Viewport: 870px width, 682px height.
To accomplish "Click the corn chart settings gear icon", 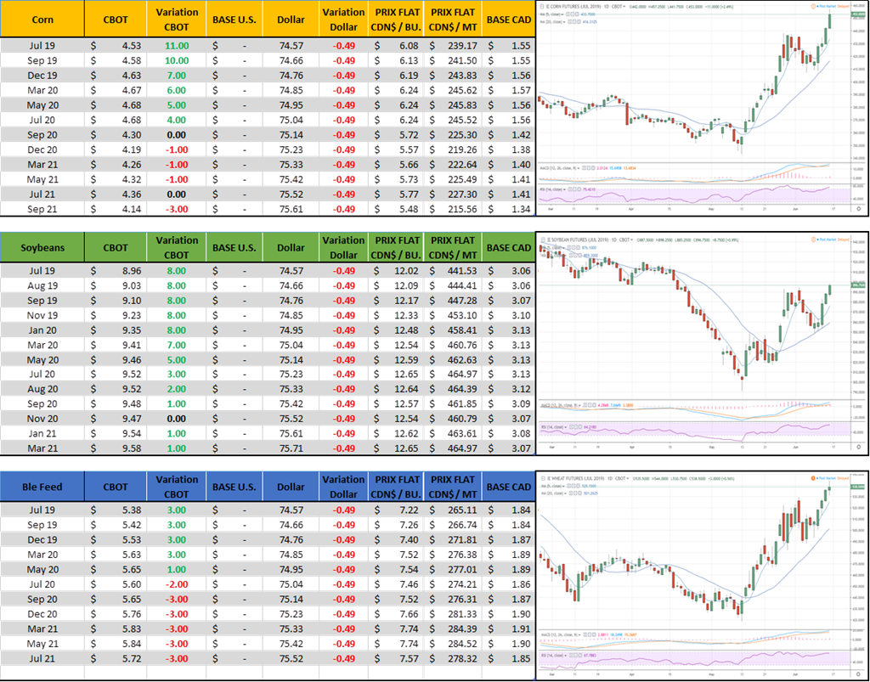I will pos(858,207).
